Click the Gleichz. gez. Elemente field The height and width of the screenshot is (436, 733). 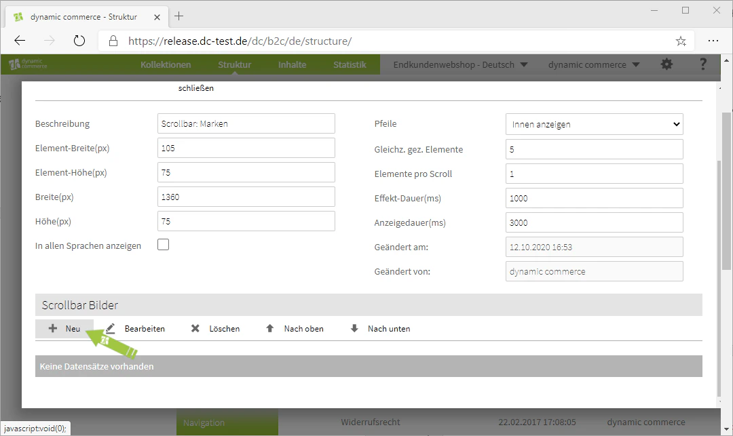(x=594, y=149)
